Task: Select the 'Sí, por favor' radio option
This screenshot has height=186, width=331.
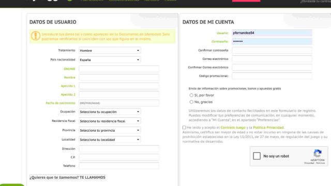Action: pos(191,95)
